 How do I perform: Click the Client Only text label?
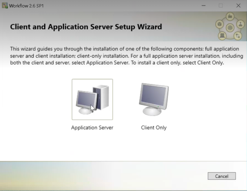click(154, 128)
